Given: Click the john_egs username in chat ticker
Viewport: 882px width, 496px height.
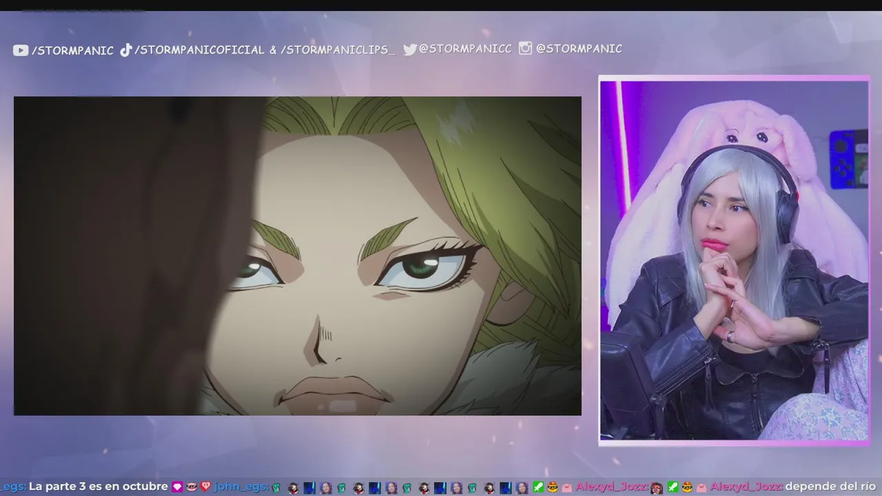Looking at the screenshot, I should [x=241, y=487].
